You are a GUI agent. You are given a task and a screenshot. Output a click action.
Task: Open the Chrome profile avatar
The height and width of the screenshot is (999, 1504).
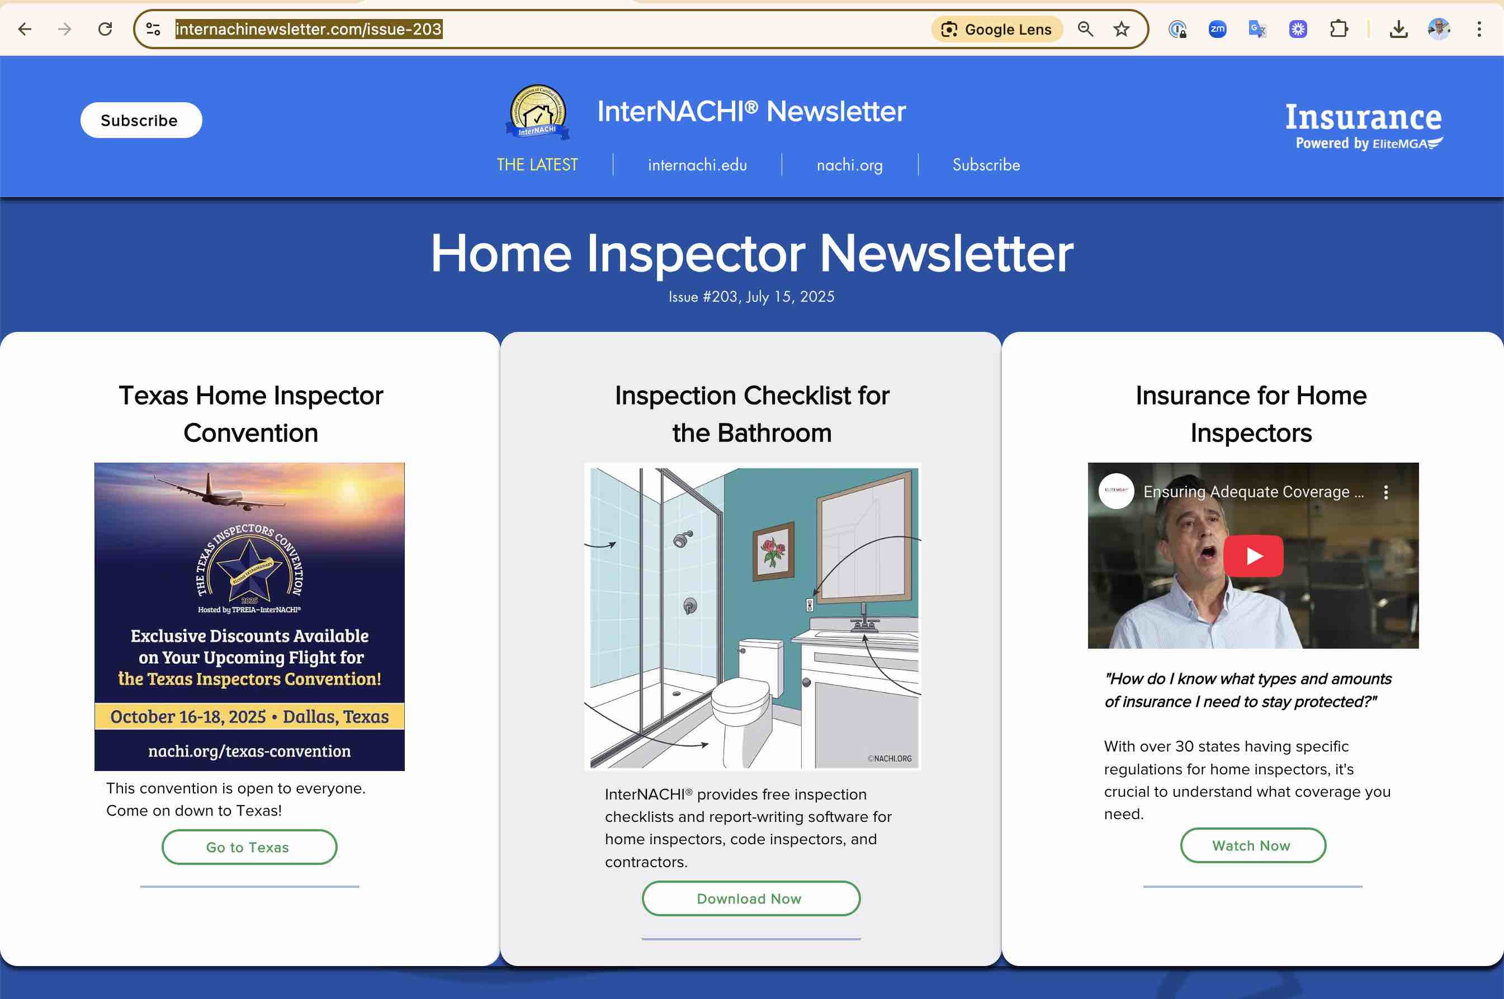[x=1439, y=28]
